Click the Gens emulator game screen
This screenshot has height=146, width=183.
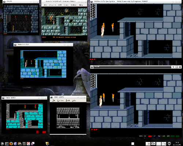pyautogui.click(x=64, y=23)
